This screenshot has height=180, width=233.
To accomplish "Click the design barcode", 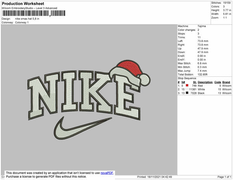I will click(34, 13).
